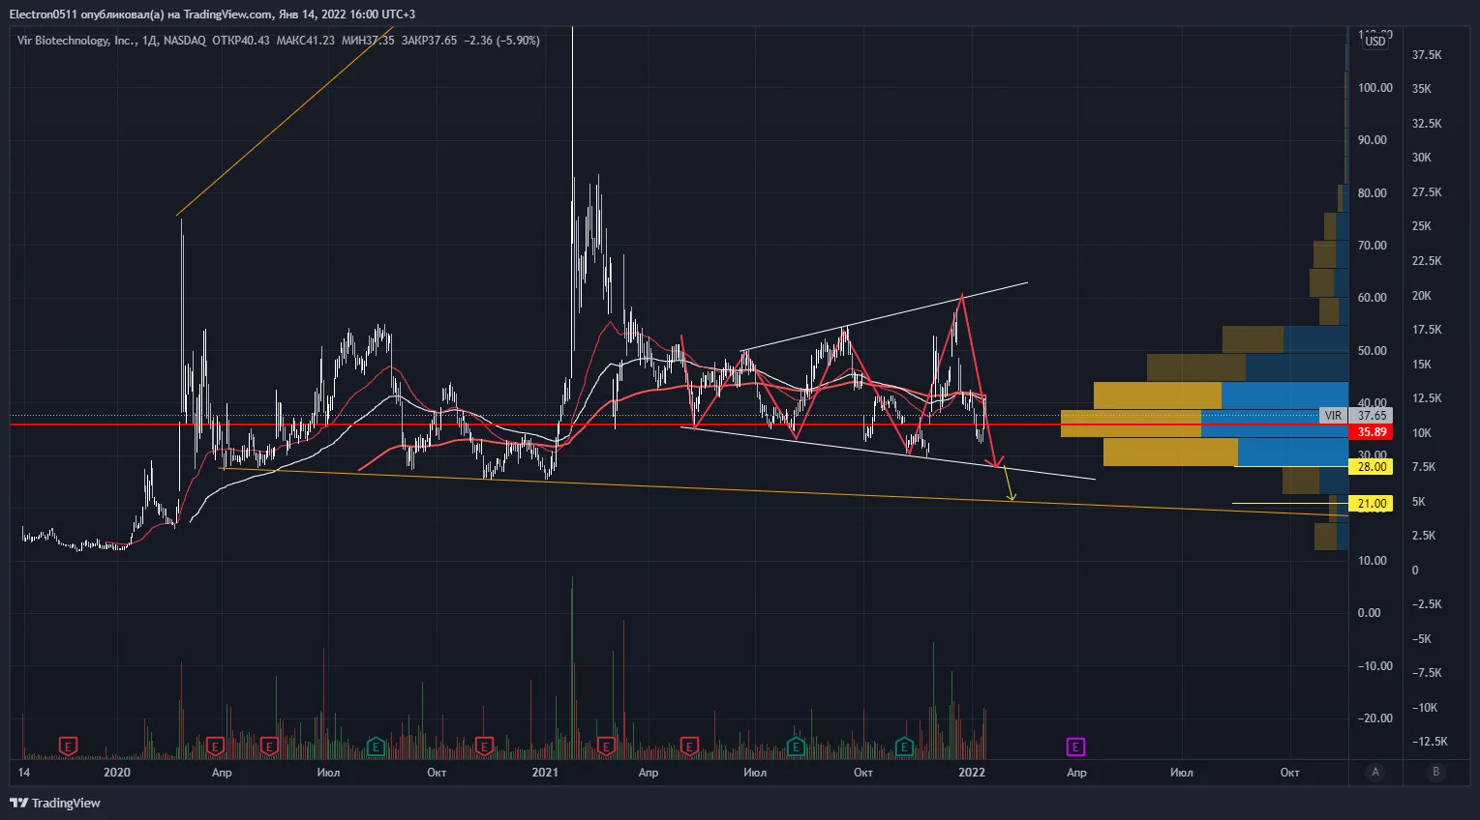This screenshot has width=1480, height=820.
Task: Click the 90.00 price axis label
Action: coord(1372,140)
